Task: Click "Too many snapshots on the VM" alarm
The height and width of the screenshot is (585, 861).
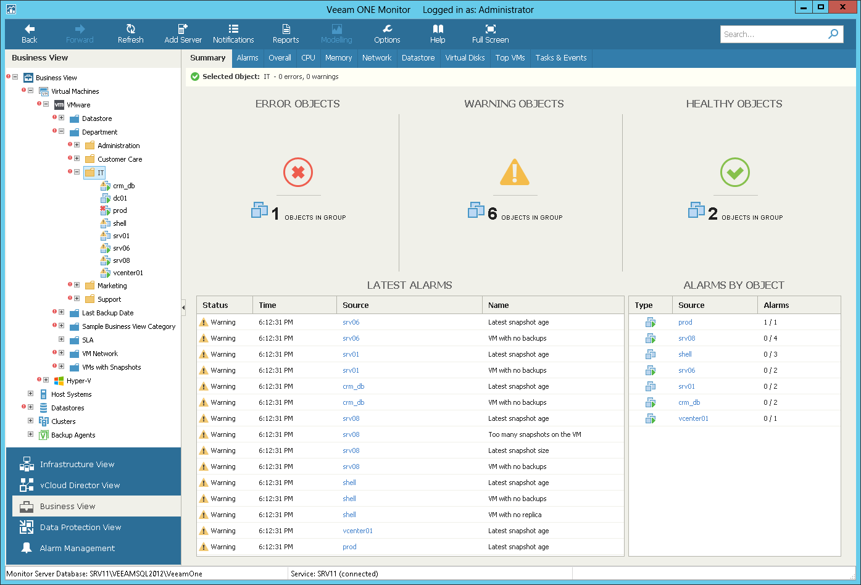Action: click(534, 434)
